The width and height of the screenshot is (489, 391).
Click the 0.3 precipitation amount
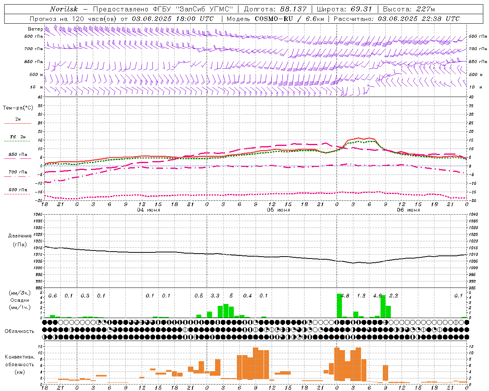coord(85,296)
